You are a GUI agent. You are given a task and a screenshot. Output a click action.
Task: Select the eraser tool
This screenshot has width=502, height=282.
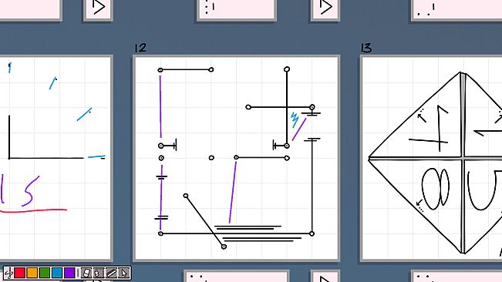(86, 273)
